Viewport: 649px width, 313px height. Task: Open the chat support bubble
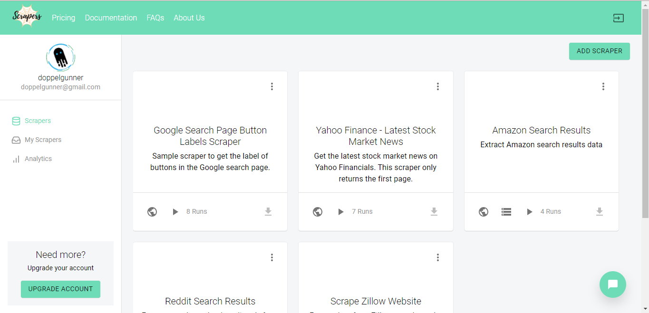(x=613, y=285)
